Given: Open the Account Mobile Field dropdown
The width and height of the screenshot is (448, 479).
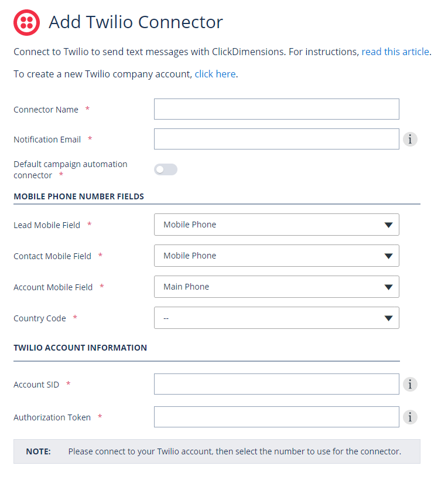Looking at the screenshot, I should [276, 287].
